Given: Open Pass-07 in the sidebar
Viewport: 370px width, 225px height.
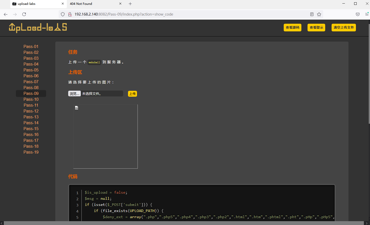Looking at the screenshot, I should click(31, 82).
